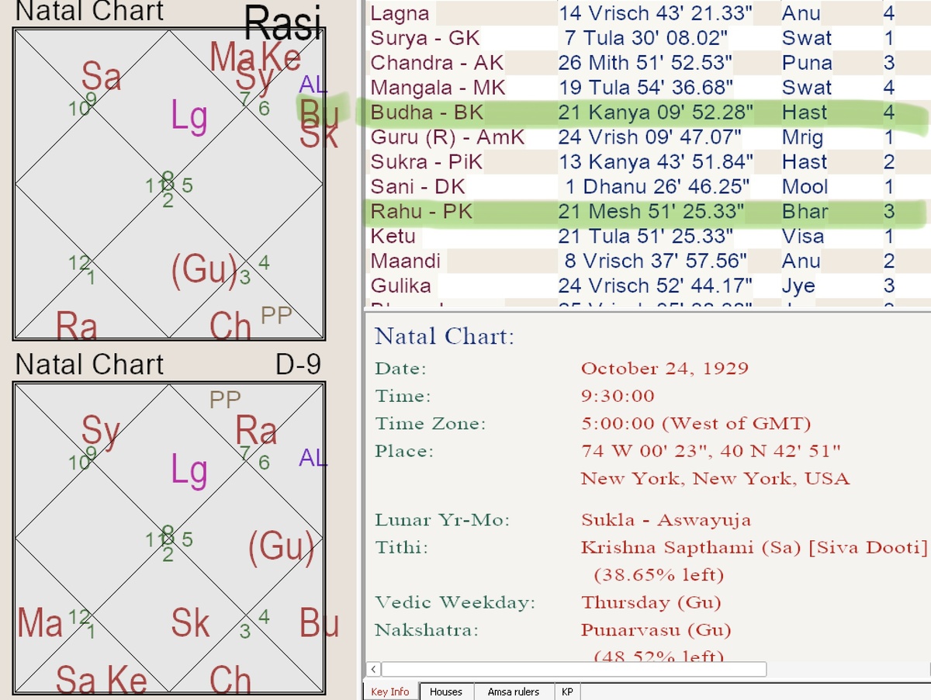931x700 pixels.
Task: Click the Rasi chart title label
Action: tap(283, 23)
